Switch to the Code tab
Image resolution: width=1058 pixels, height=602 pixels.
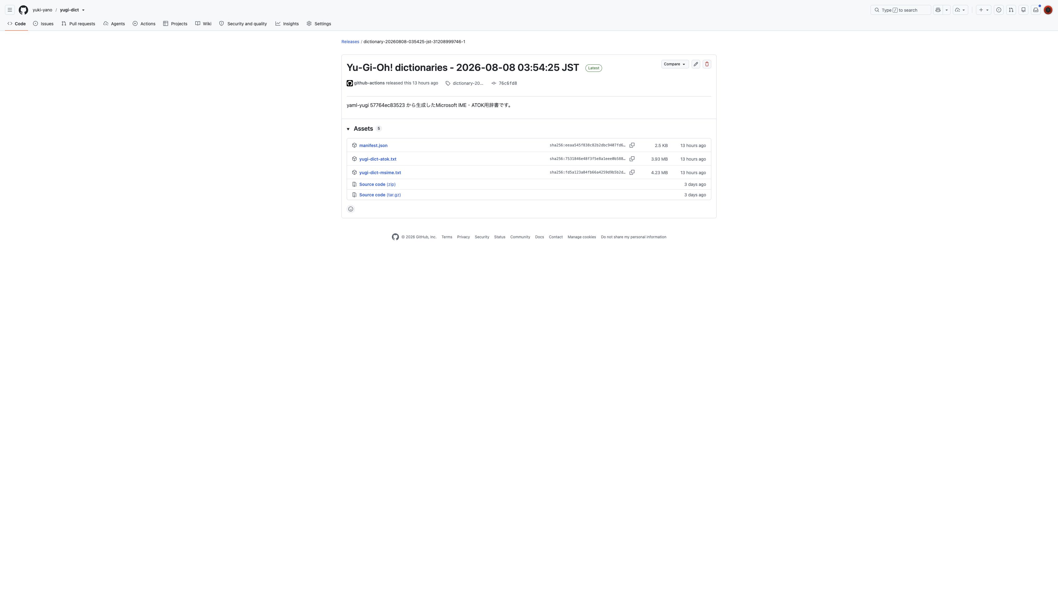pos(17,23)
